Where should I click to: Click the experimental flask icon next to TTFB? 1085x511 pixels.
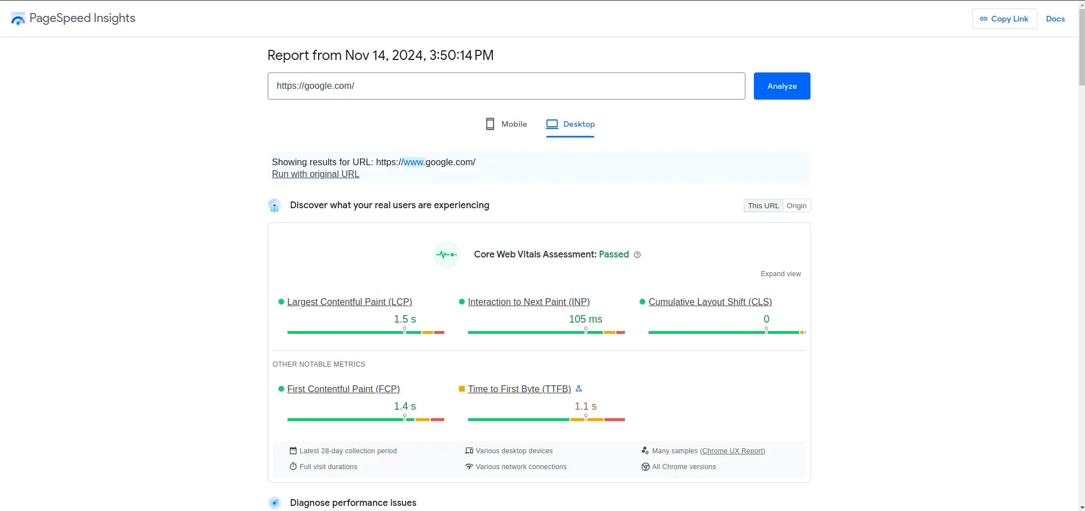(578, 389)
